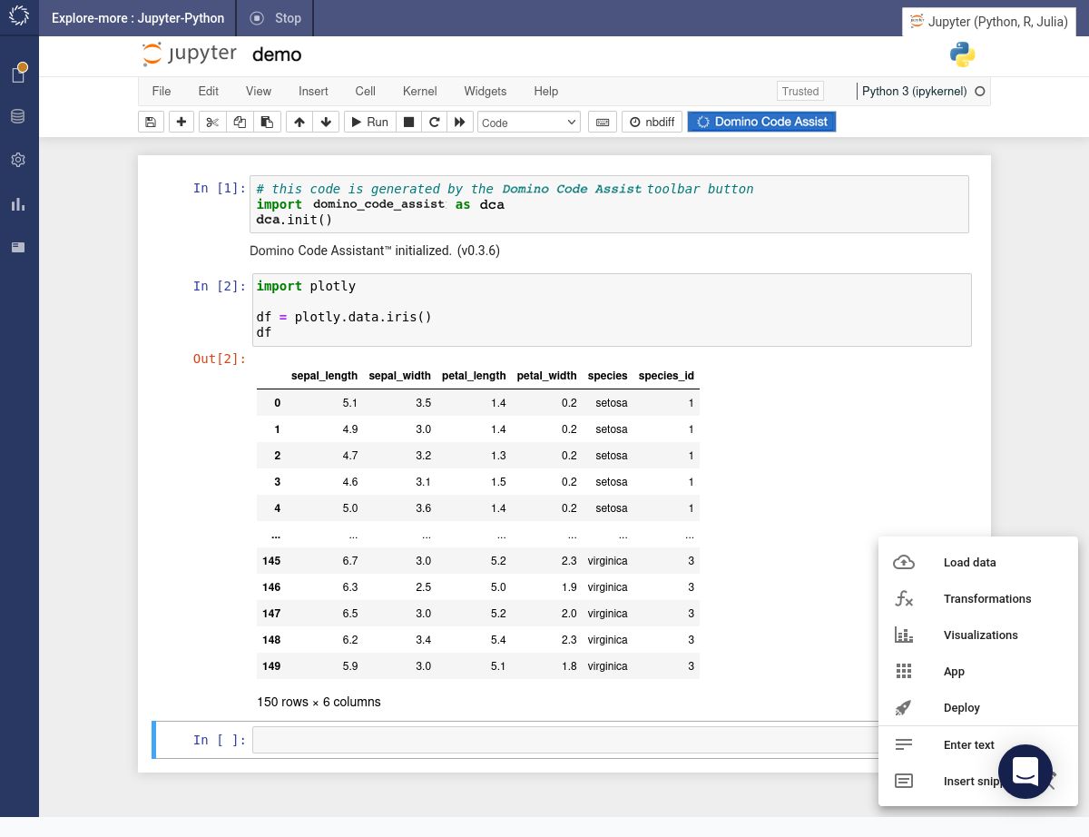Click the Domino logo icon
This screenshot has width=1089, height=837.
(x=19, y=17)
